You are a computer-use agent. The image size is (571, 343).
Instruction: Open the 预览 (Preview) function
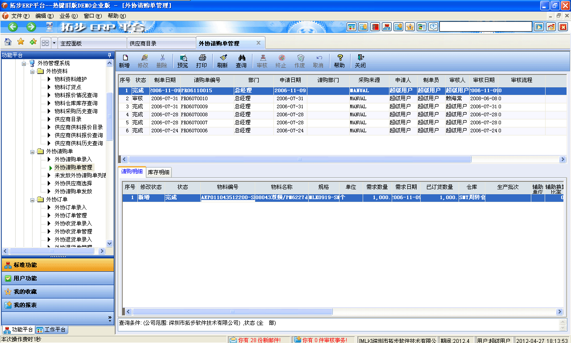(x=182, y=61)
